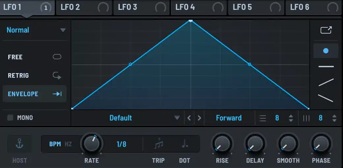Image resolution: width=343 pixels, height=168 pixels.
Task: Click the envelope one-shot arrow icon
Action: [x=57, y=94]
